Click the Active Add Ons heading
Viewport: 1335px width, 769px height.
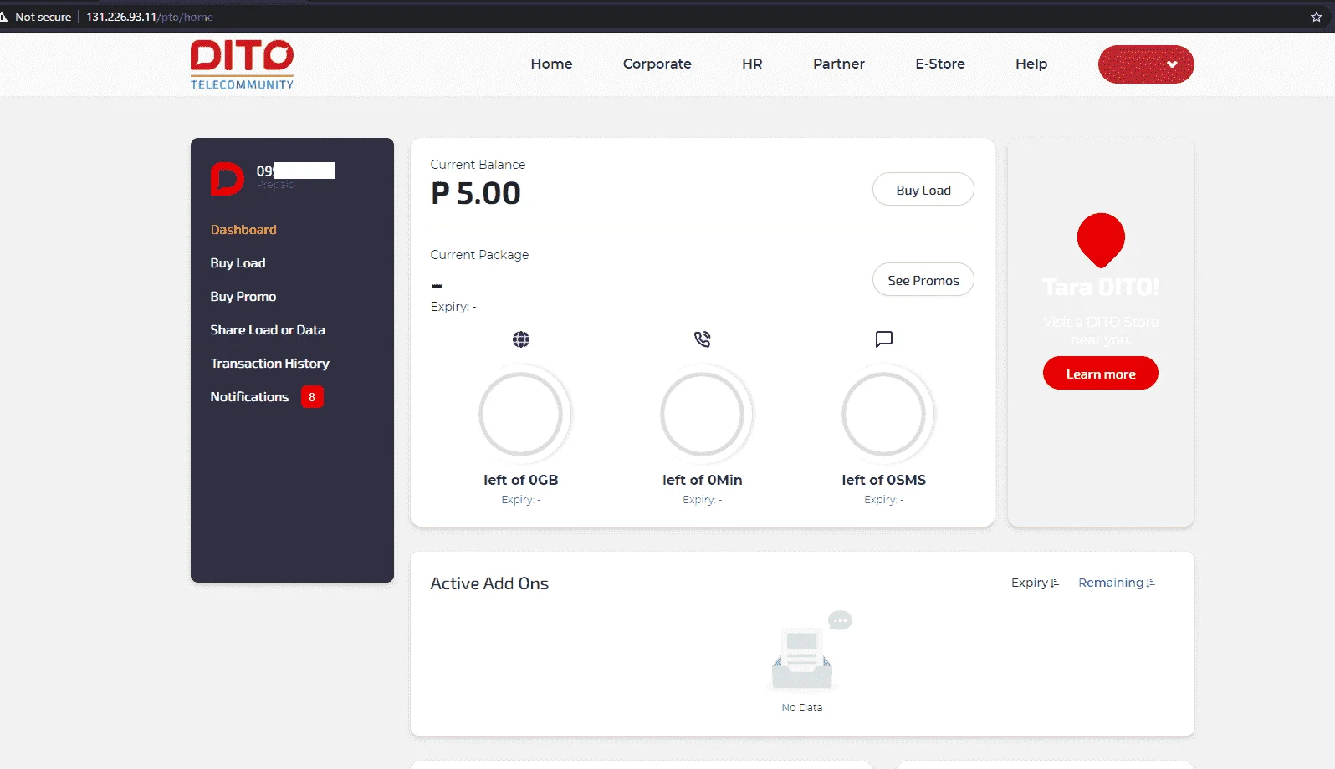(x=489, y=583)
